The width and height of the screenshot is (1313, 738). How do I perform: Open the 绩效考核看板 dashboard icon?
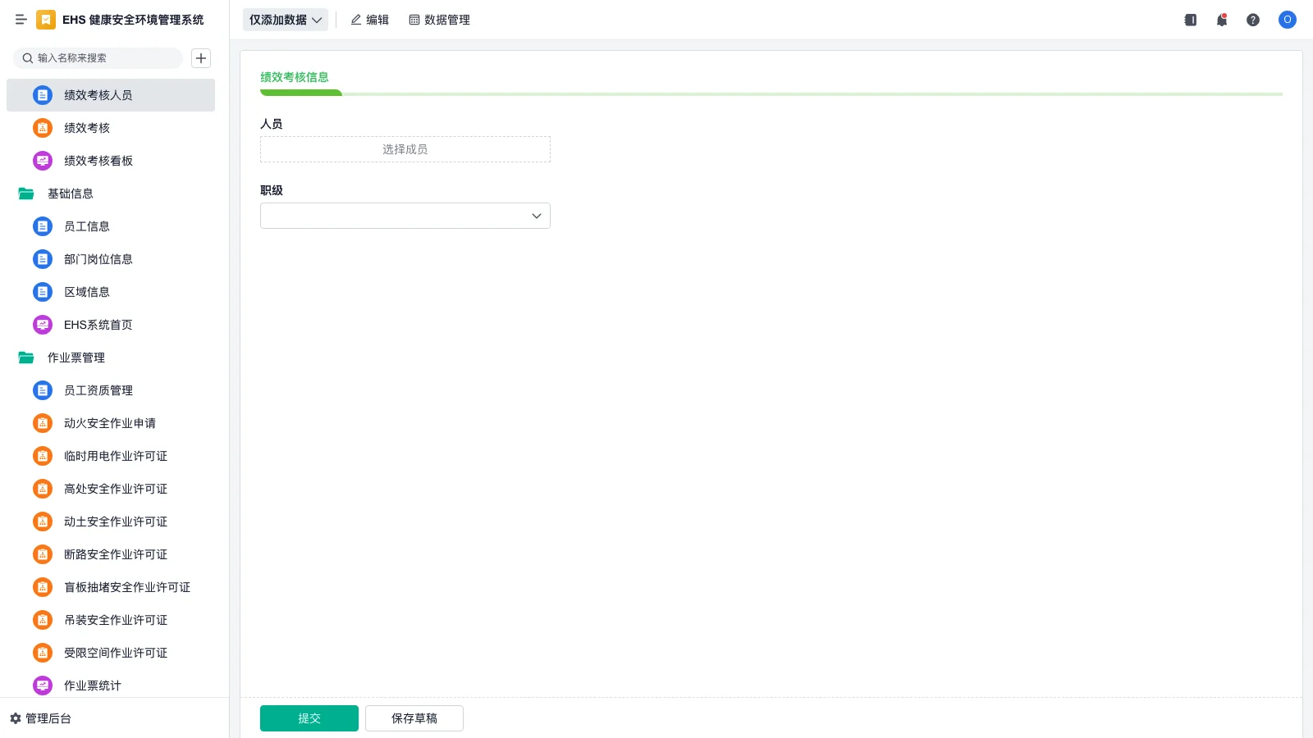point(42,161)
